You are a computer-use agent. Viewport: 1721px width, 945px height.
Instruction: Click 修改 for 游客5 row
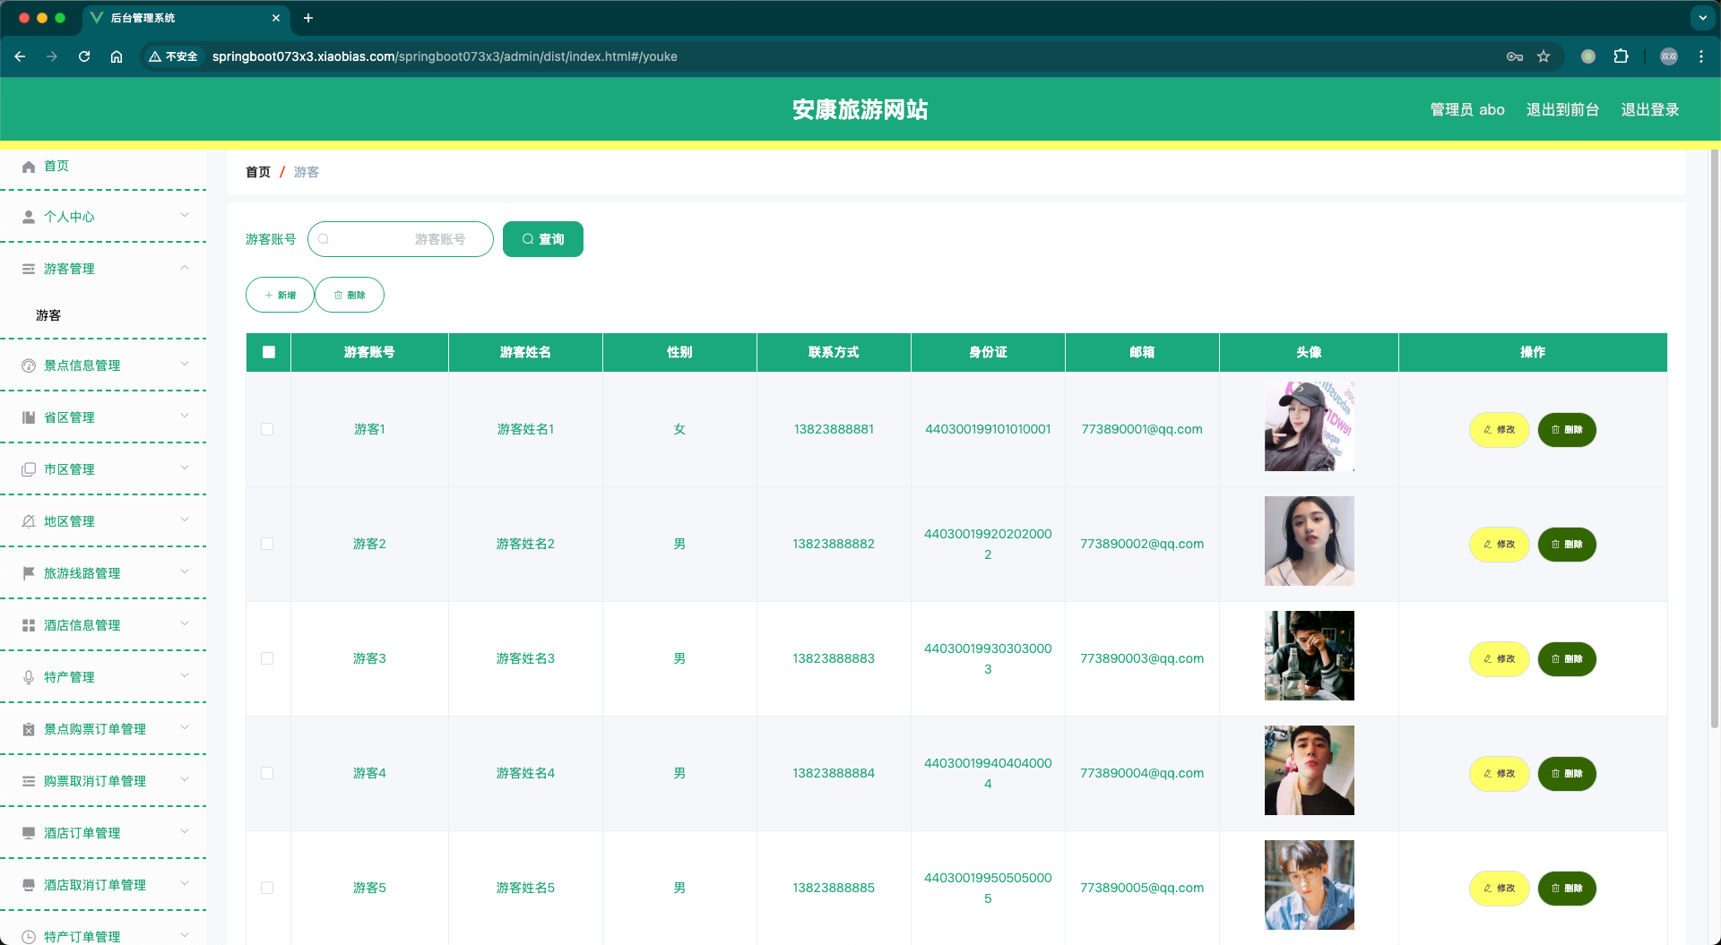(x=1499, y=889)
